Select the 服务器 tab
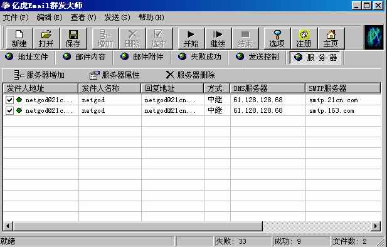Image resolution: width=387 pixels, height=247 pixels. pyautogui.click(x=315, y=58)
